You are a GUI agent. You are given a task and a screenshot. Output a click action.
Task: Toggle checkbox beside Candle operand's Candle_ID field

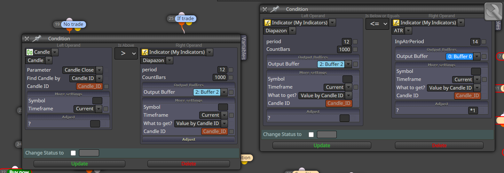click(106, 86)
